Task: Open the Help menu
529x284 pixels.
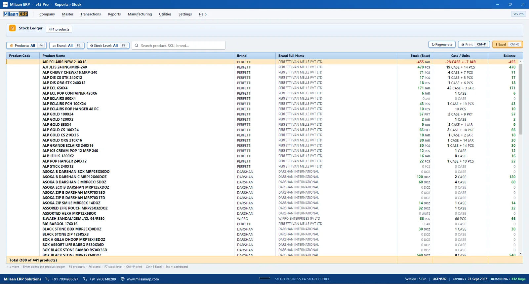Action: [x=203, y=14]
